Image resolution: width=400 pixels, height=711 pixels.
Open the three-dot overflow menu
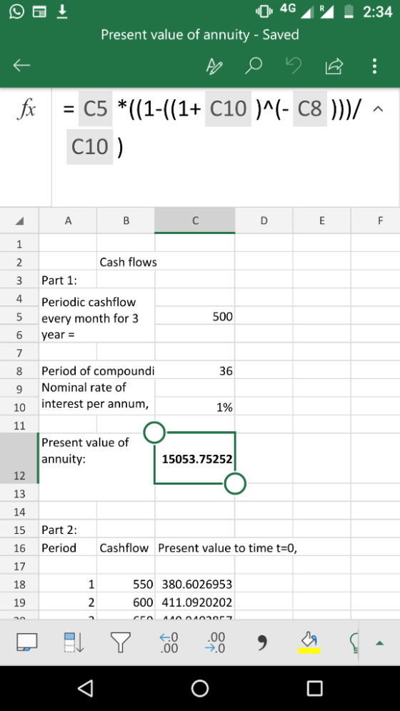click(x=374, y=66)
